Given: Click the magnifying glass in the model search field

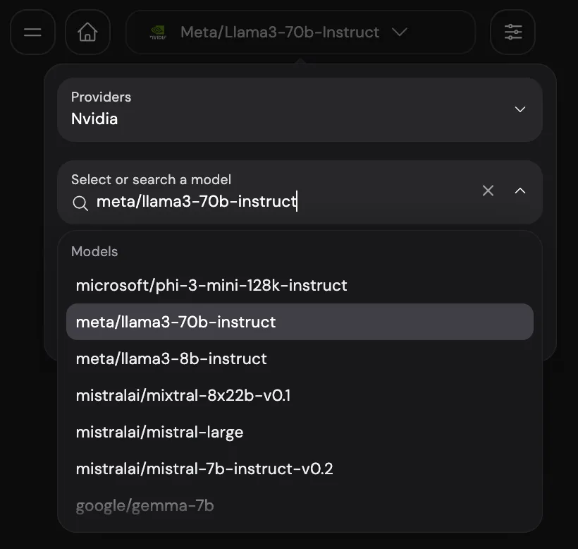Looking at the screenshot, I should (80, 203).
